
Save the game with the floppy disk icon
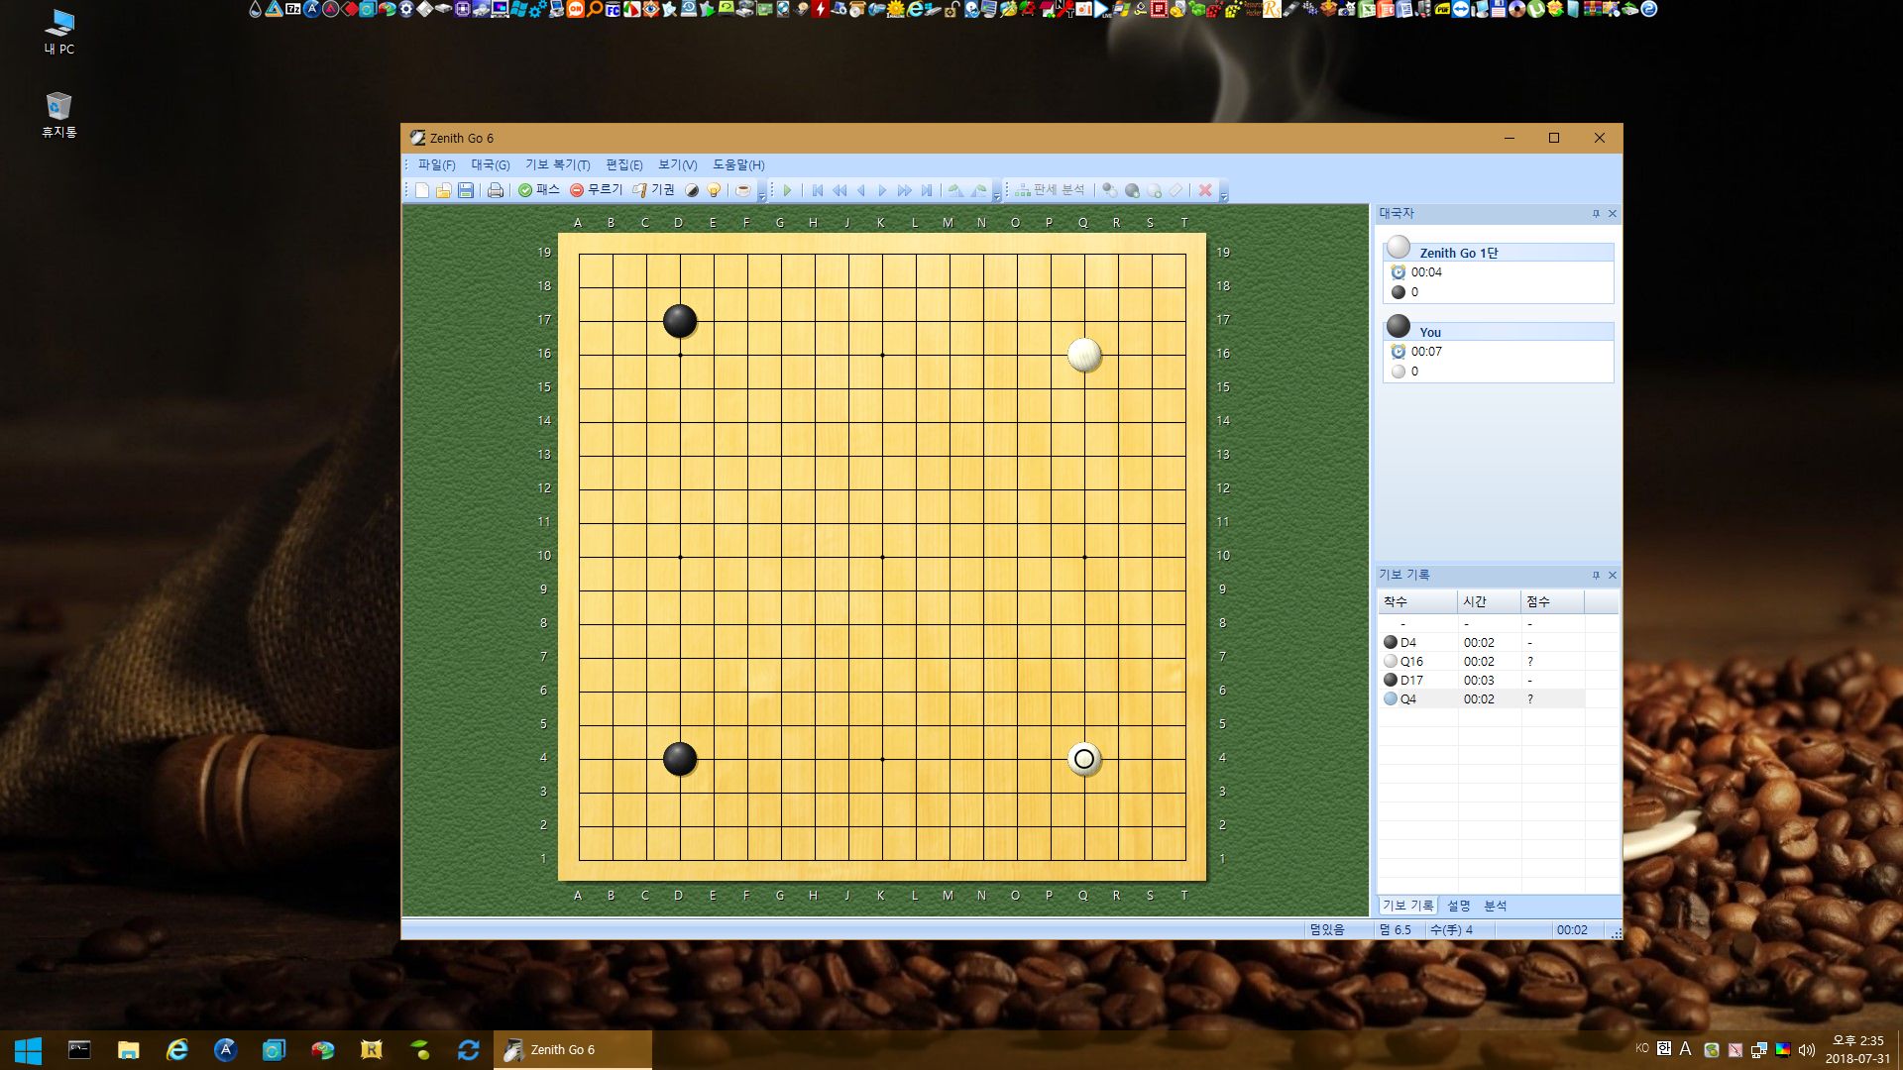tap(466, 190)
